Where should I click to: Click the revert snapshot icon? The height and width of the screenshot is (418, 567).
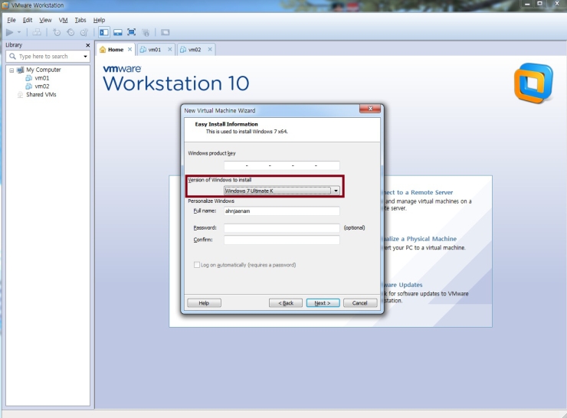click(70, 32)
